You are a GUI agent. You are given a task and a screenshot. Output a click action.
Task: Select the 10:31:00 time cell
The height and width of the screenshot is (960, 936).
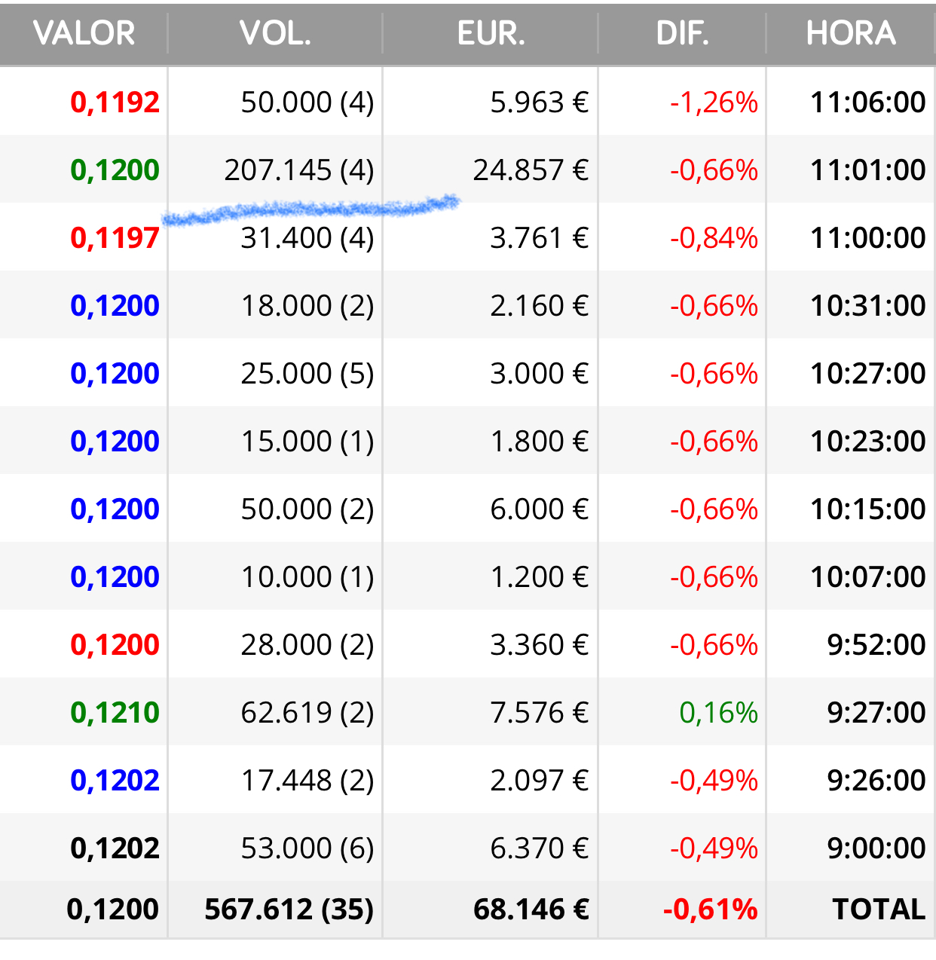coord(868,306)
